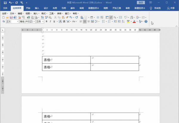The width and height of the screenshot is (179, 123).
Task: Expand the highlight color dropdown arrow
Action: [131, 21]
